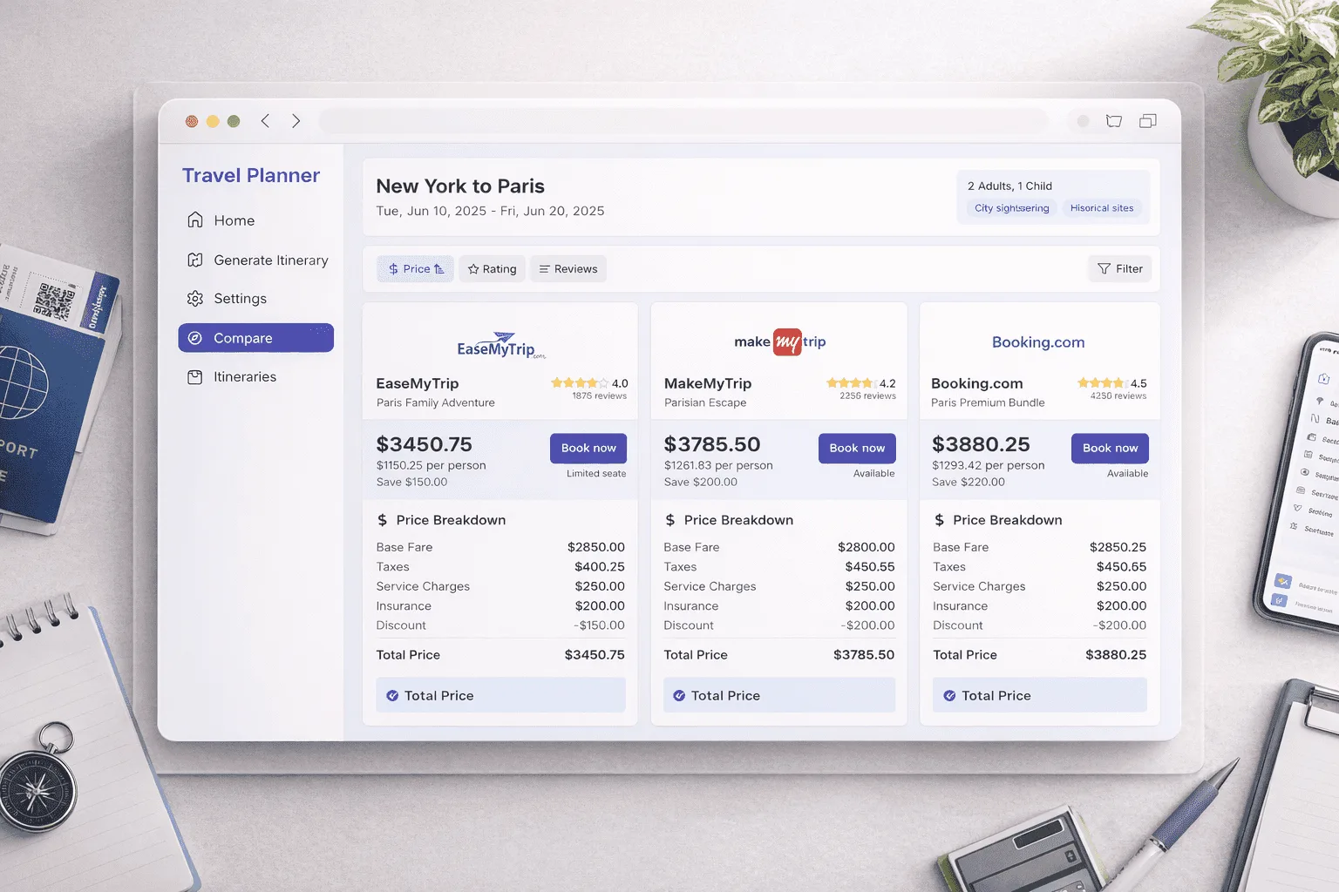Book the EaseMyTrip package now
1339x892 pixels.
pyautogui.click(x=588, y=448)
